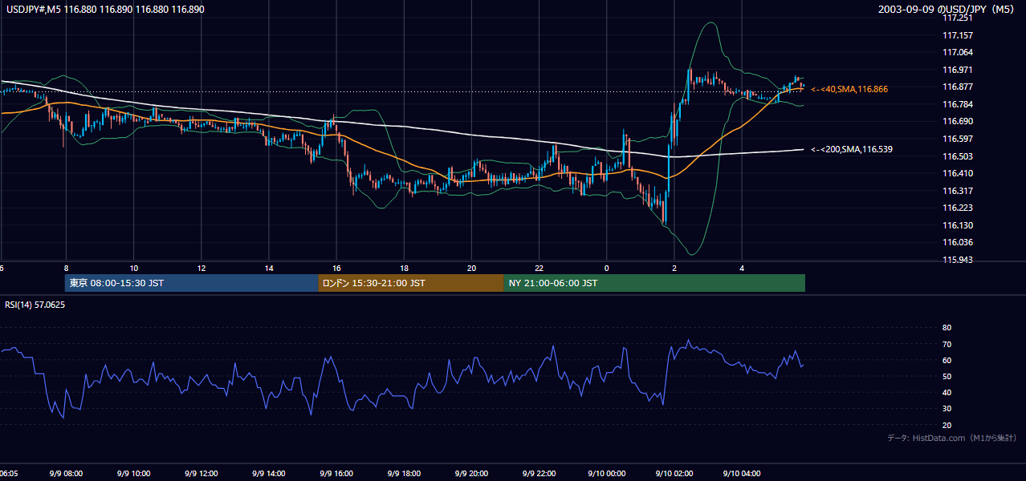The width and height of the screenshot is (1026, 481).
Task: Click the ロンドン 15:30-21:00 JST session bar
Action: click(x=411, y=283)
